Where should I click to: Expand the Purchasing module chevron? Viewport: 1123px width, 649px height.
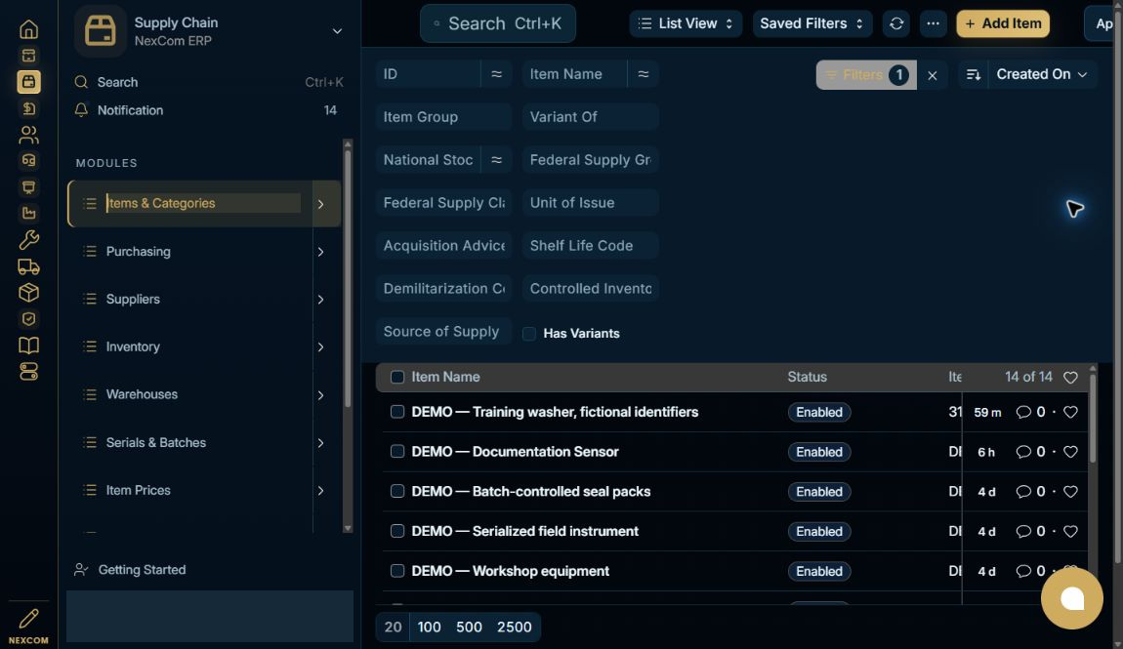[x=321, y=252]
